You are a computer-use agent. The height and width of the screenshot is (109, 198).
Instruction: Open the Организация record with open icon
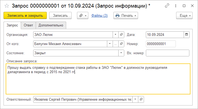[x=121, y=35]
